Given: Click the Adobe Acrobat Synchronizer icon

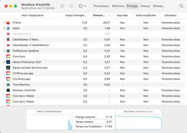Looking at the screenshot, I should click(8, 68).
